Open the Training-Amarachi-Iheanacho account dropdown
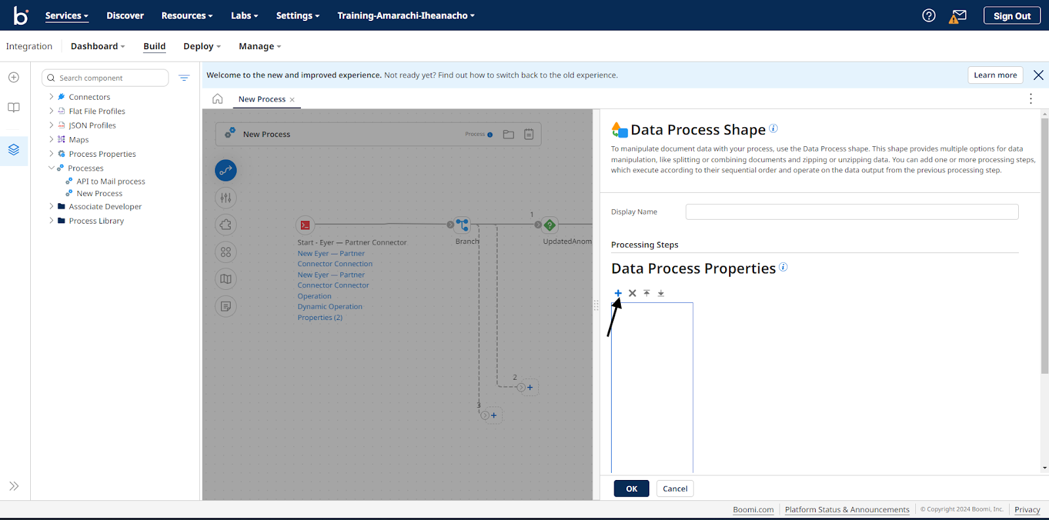The image size is (1049, 520). tap(406, 16)
